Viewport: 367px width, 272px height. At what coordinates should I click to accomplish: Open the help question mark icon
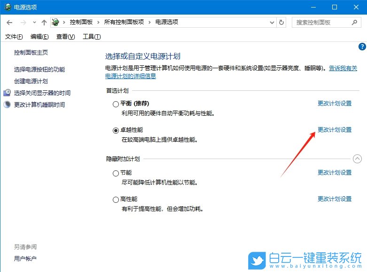362,47
